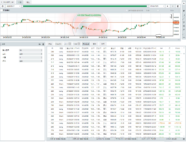186x142 pixels.
Task: Open the backtest start date picker
Action: tap(12, 6)
